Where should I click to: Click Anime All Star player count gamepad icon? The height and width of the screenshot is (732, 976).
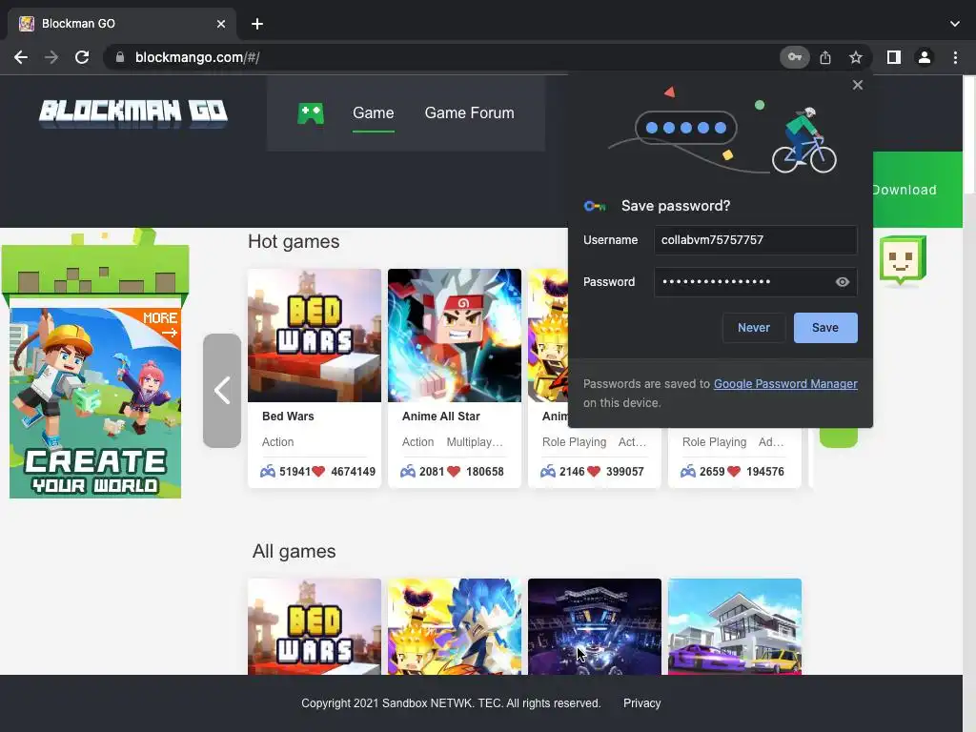(408, 471)
